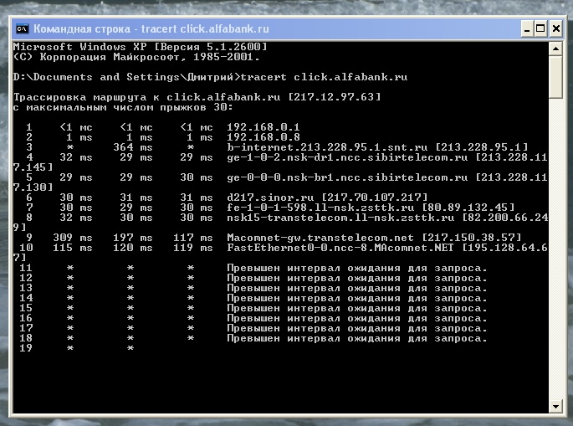
Task: Click hostname 'nsk15-transtelecom.ll-nsk.zsttk.ru'
Action: point(340,218)
